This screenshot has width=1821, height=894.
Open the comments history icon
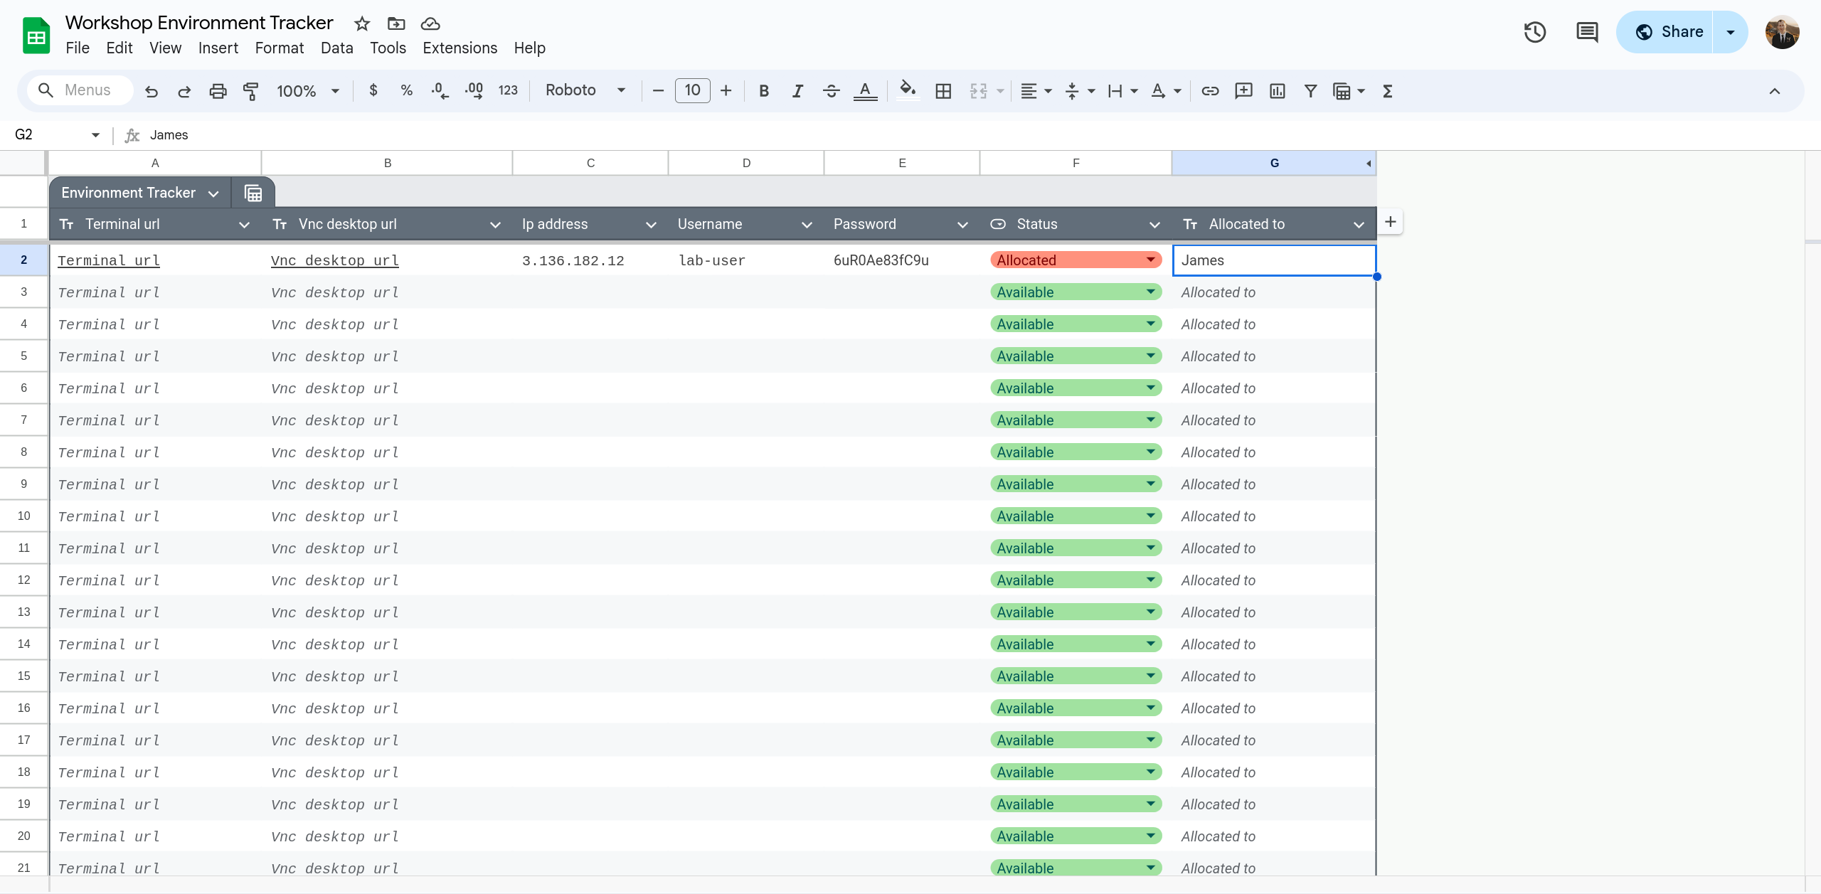pos(1586,32)
